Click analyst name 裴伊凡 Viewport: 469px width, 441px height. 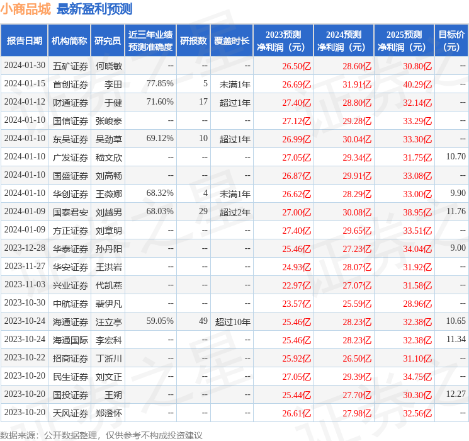tap(108, 304)
